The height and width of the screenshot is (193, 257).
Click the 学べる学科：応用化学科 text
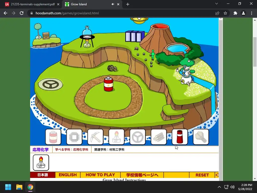point(72,150)
